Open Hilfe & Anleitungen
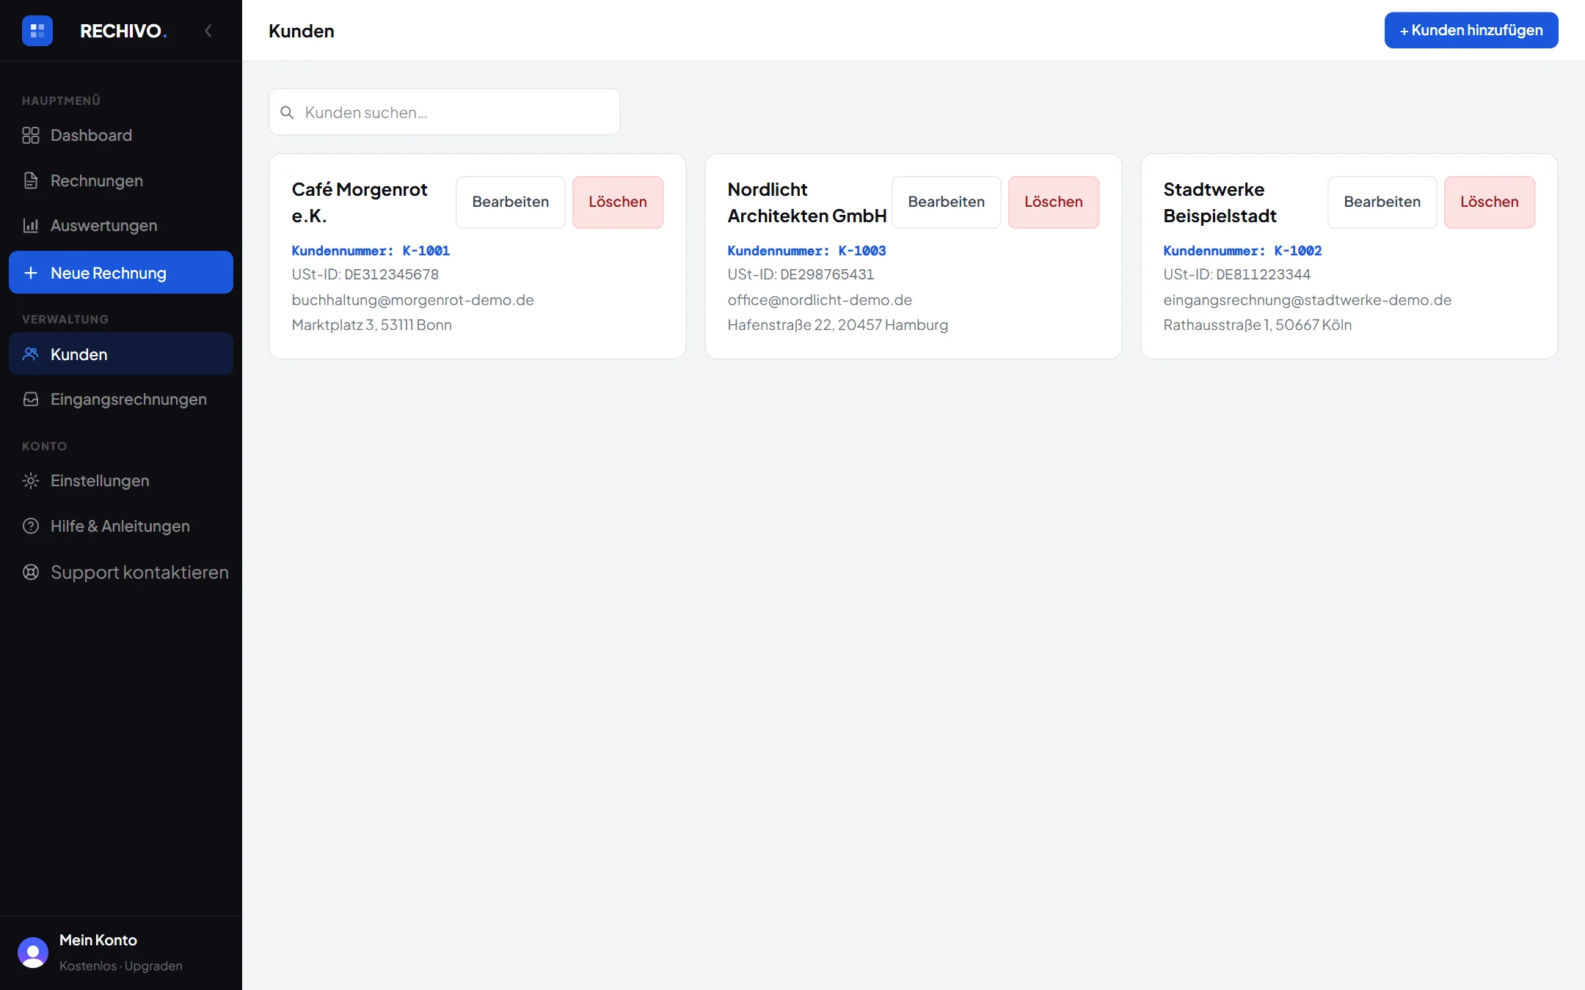The image size is (1585, 990). point(121,526)
